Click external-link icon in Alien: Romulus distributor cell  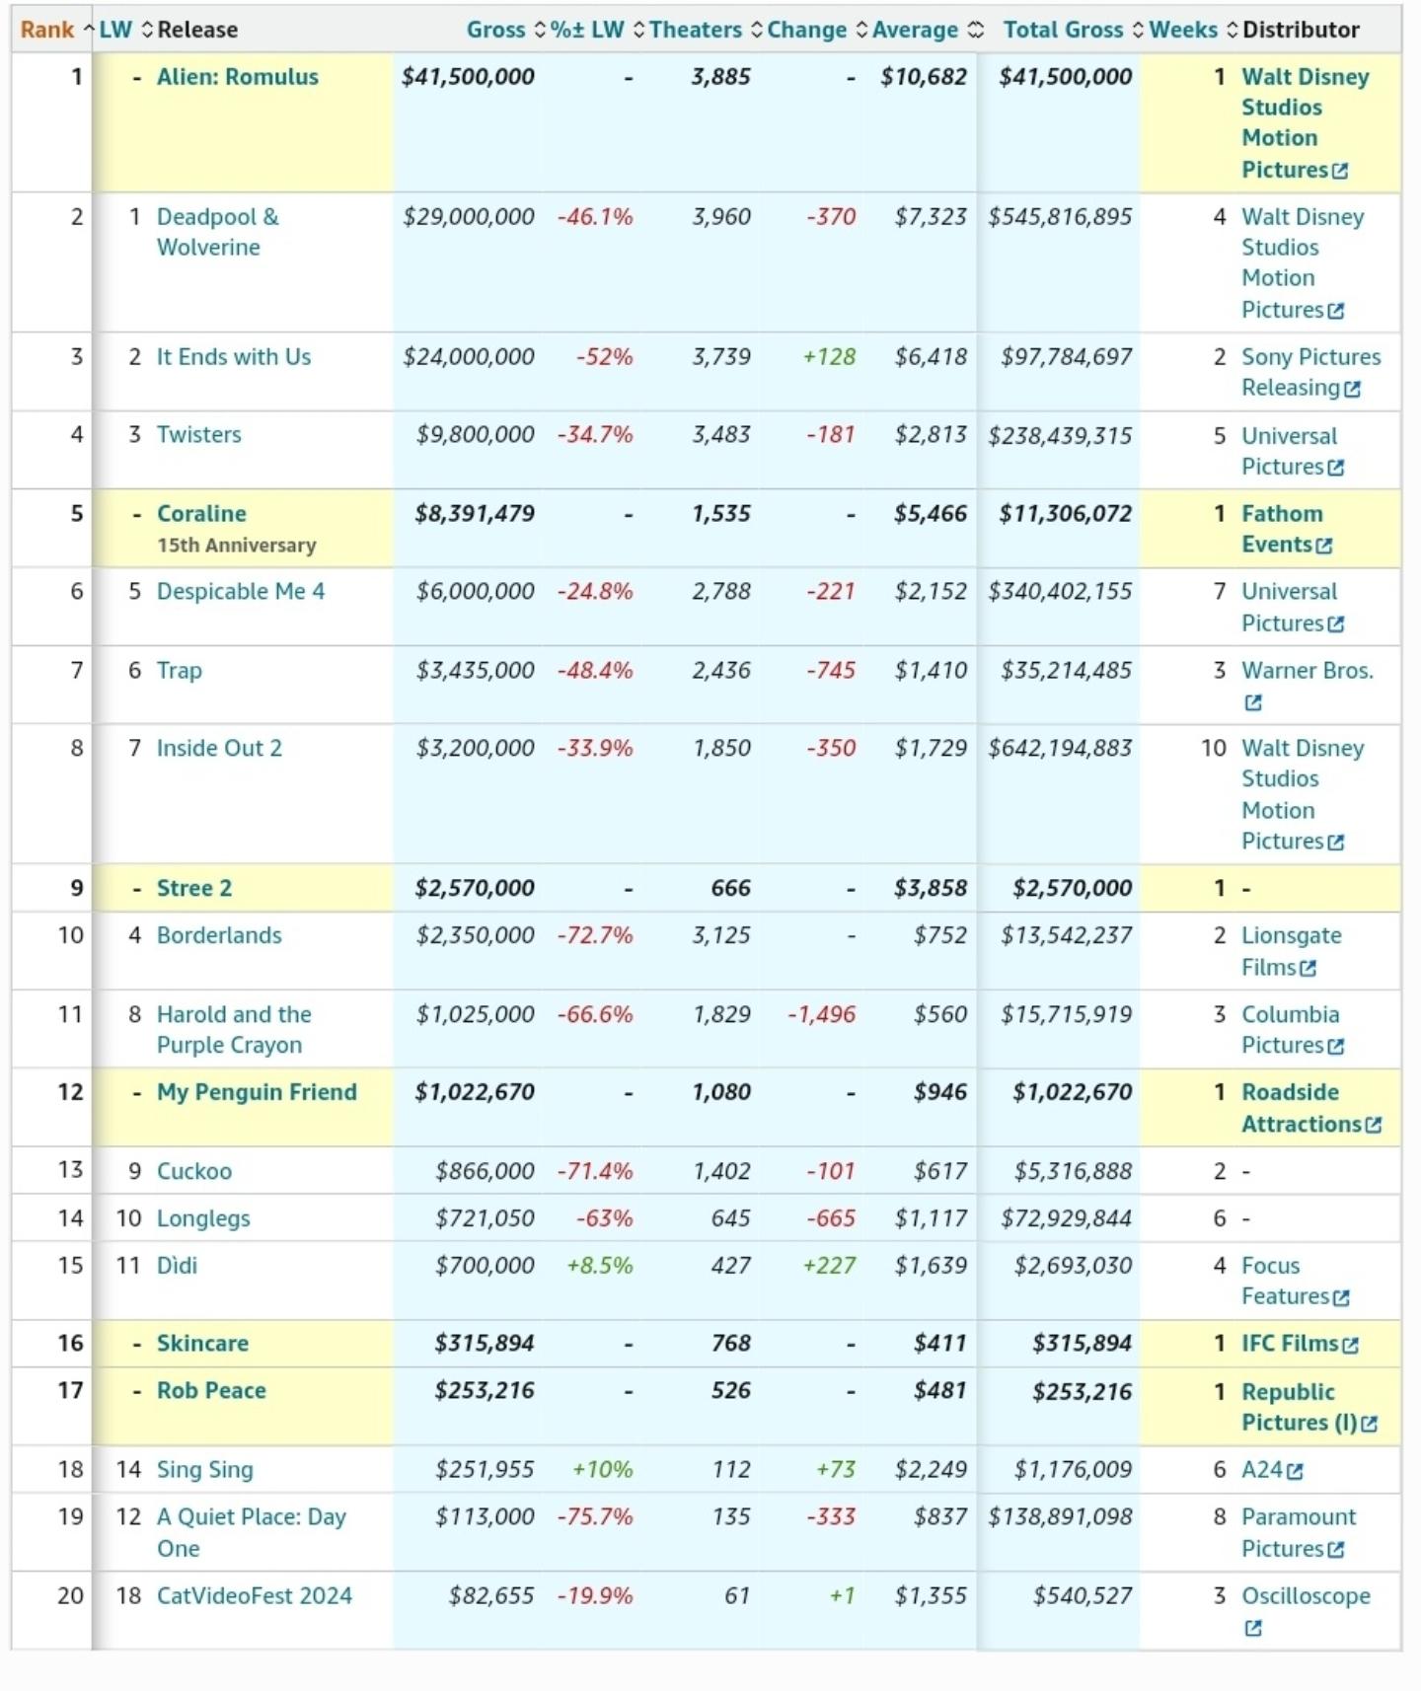[1340, 172]
